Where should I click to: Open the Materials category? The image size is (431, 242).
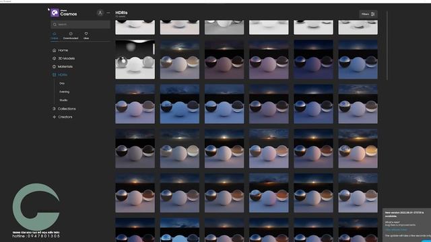coord(63,67)
